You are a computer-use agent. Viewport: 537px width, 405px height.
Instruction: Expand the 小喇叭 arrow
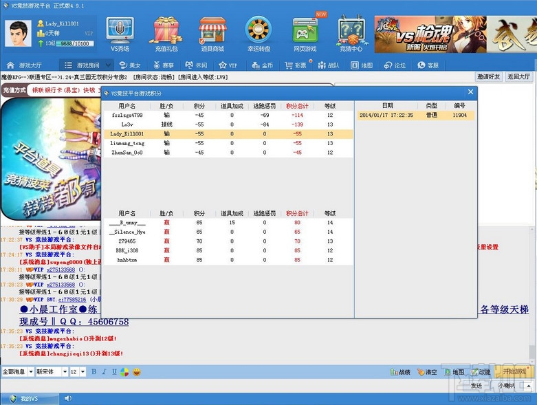click(x=529, y=386)
